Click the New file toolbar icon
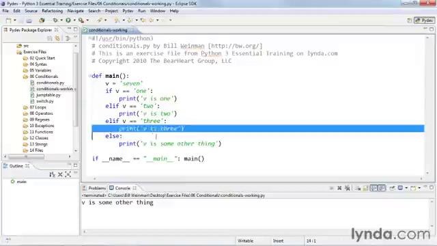The height and width of the screenshot is (246, 437). (9, 20)
